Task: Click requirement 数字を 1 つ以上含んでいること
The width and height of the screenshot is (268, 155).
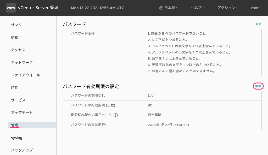Action: tap(174, 59)
